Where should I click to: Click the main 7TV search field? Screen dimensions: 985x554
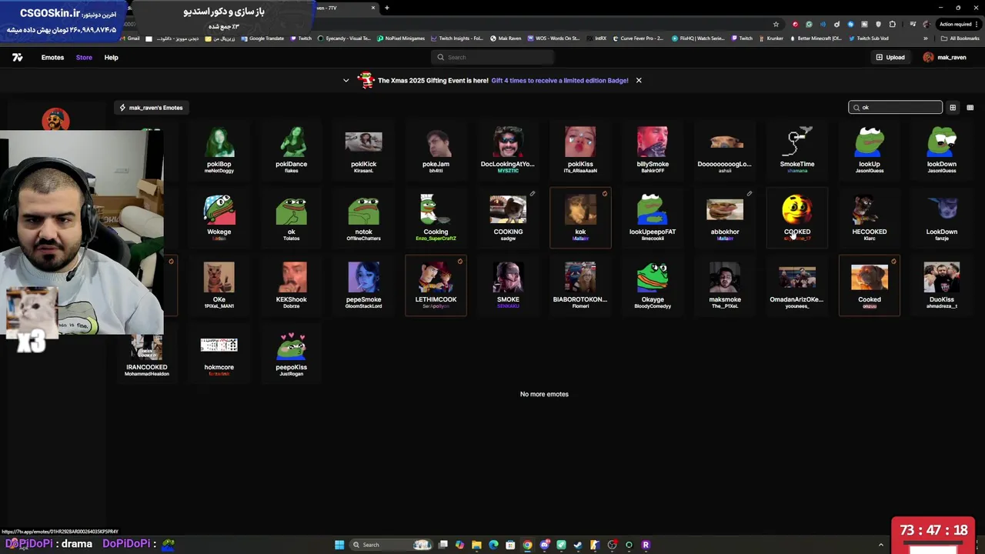pos(492,57)
